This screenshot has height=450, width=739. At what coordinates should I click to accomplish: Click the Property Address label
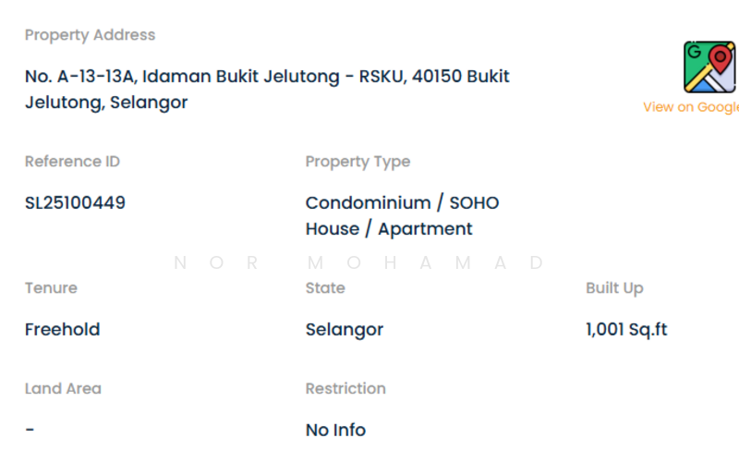click(90, 35)
